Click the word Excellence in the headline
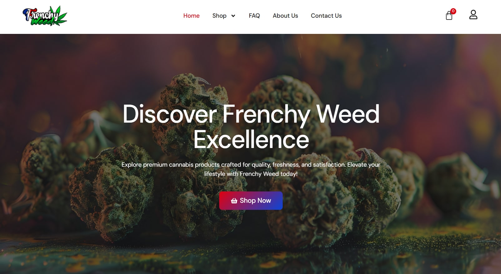The image size is (501, 274). pos(251,140)
